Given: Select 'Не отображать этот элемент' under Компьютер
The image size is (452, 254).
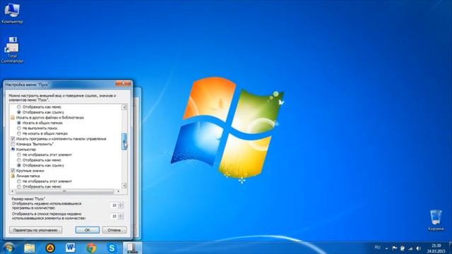Looking at the screenshot, I should coord(19,155).
